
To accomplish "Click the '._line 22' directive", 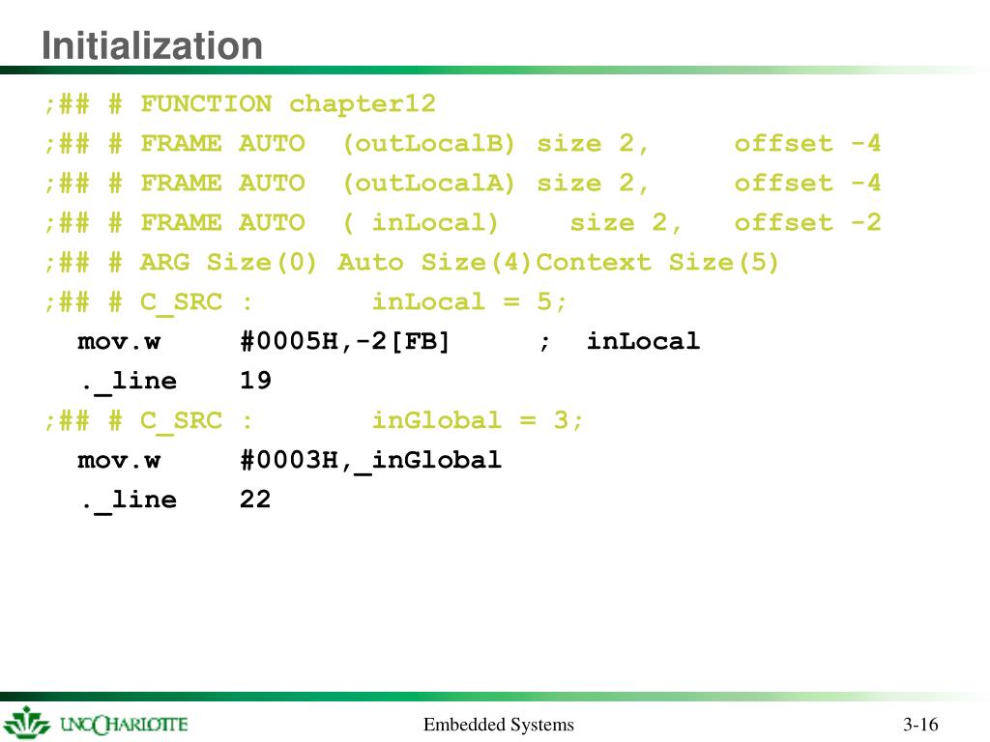I will 176,499.
